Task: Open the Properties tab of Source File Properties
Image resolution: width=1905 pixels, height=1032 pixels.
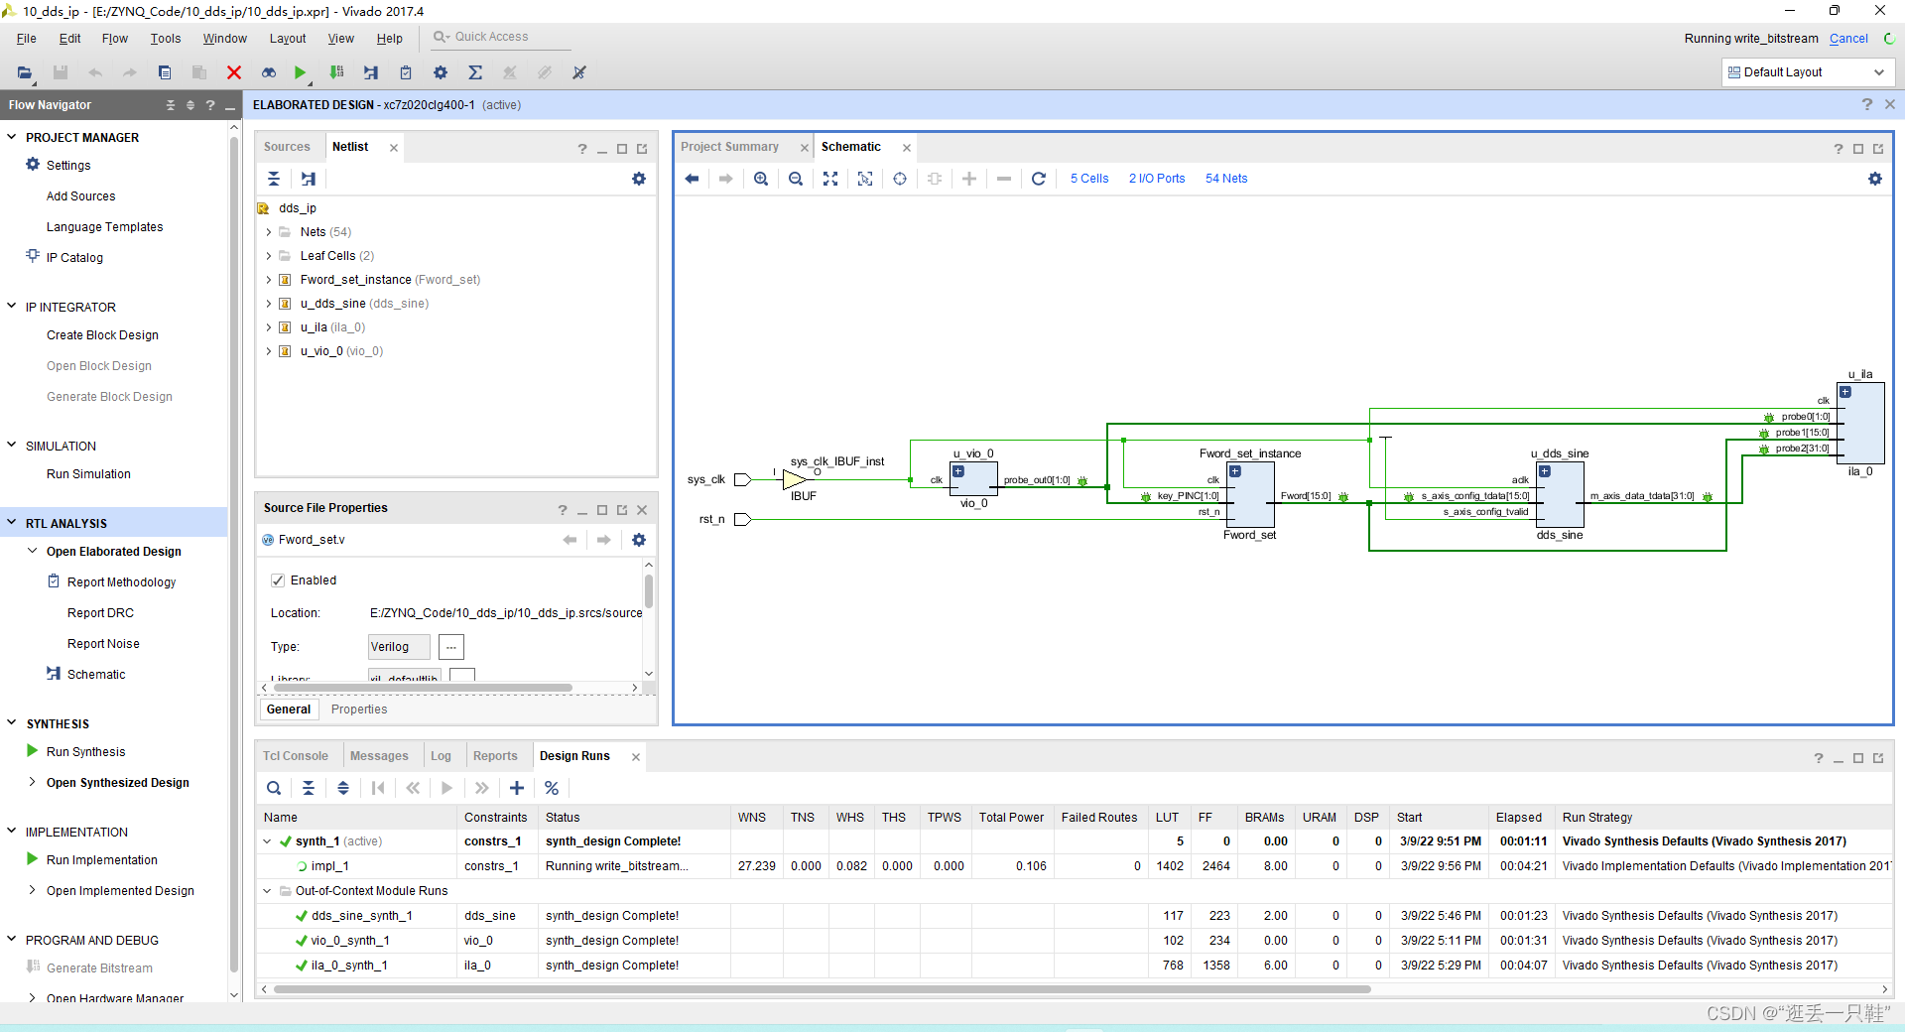Action: pos(359,709)
